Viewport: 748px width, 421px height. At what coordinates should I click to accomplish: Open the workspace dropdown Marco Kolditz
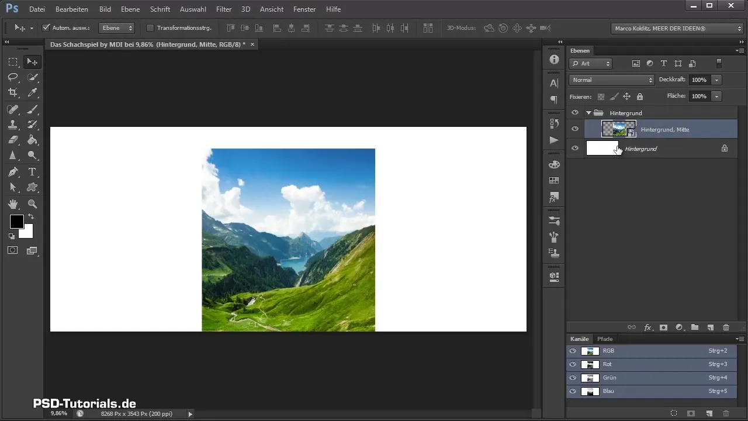[676, 28]
